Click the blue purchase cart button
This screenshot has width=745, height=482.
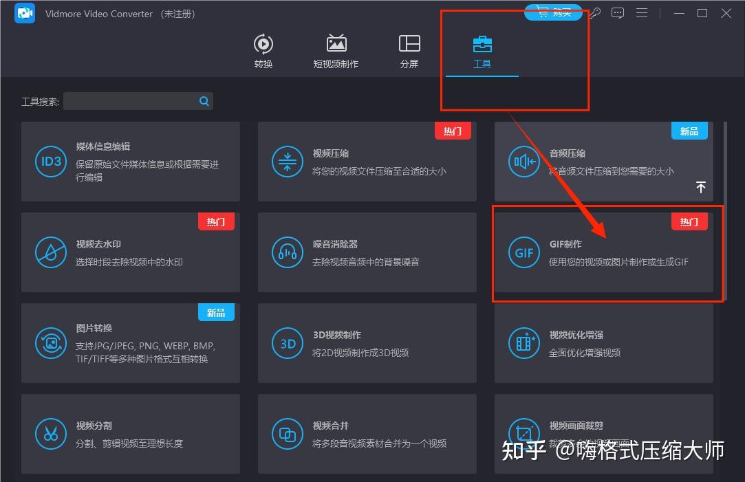pyautogui.click(x=553, y=12)
